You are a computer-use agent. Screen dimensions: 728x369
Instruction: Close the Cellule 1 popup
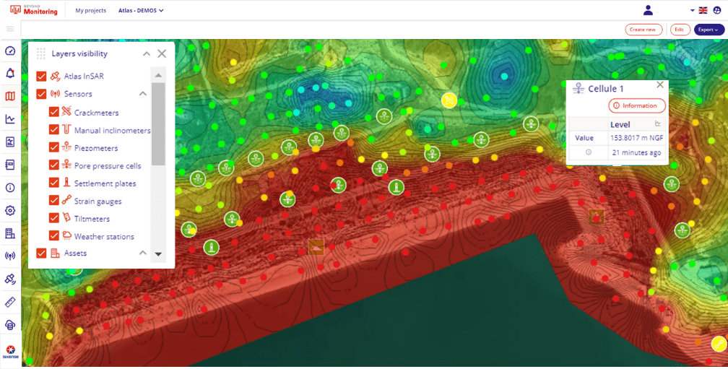pyautogui.click(x=660, y=84)
